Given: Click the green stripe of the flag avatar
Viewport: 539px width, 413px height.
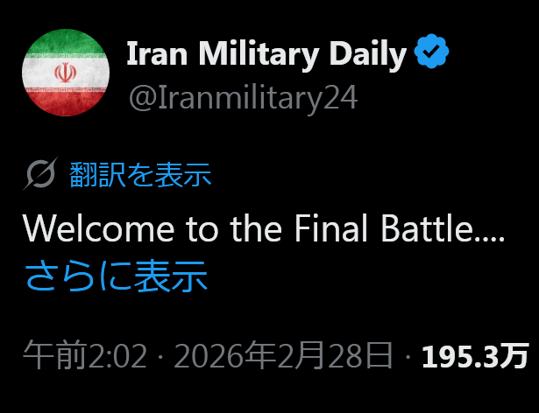Looking at the screenshot, I should tap(66, 43).
